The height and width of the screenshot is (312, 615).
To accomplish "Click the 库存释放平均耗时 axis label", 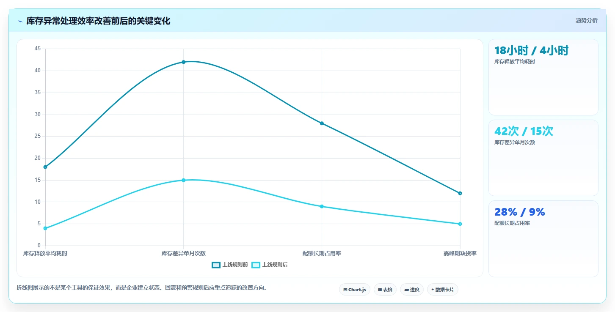I will (x=45, y=254).
